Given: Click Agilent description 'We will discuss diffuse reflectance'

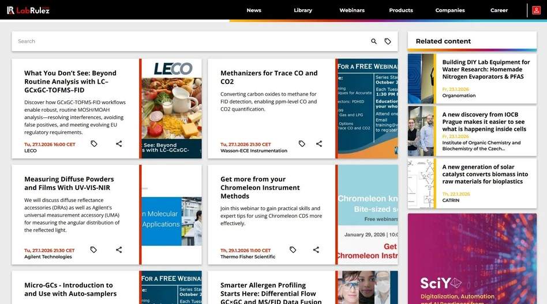Looking at the screenshot, I should (x=72, y=215).
